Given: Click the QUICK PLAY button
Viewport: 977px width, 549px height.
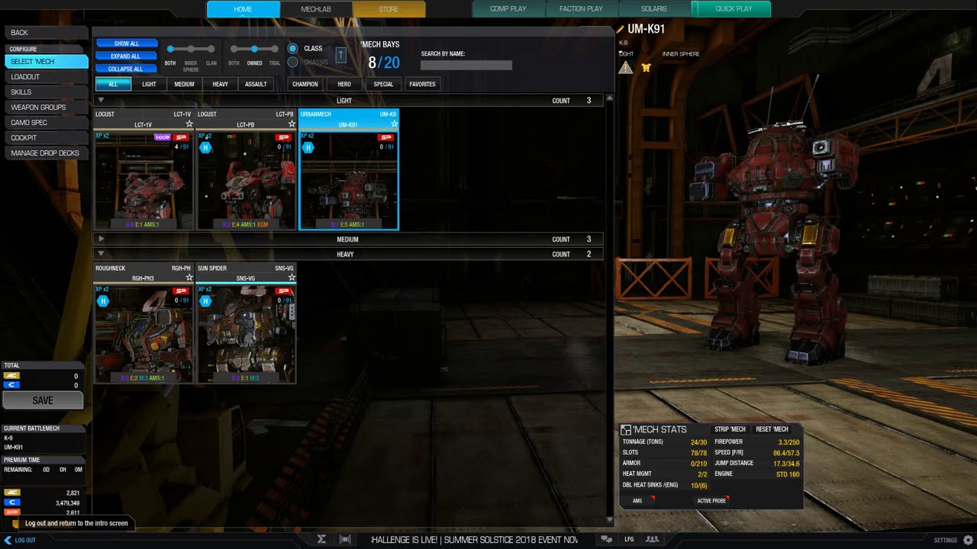Looking at the screenshot, I should point(731,9).
